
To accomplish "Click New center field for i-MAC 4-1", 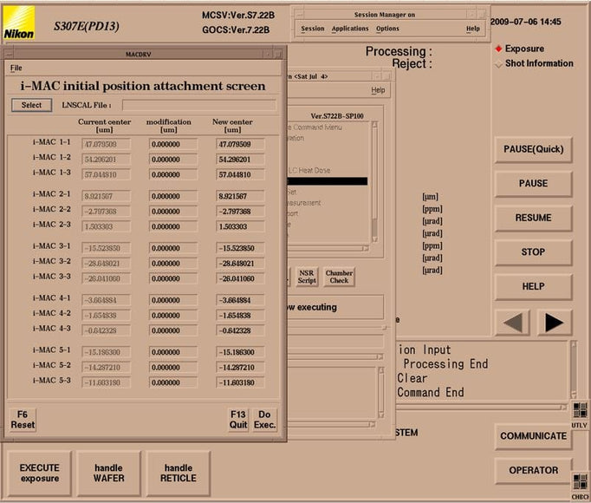I will click(x=240, y=300).
